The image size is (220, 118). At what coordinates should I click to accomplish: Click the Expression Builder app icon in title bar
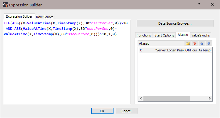(x=5, y=5)
